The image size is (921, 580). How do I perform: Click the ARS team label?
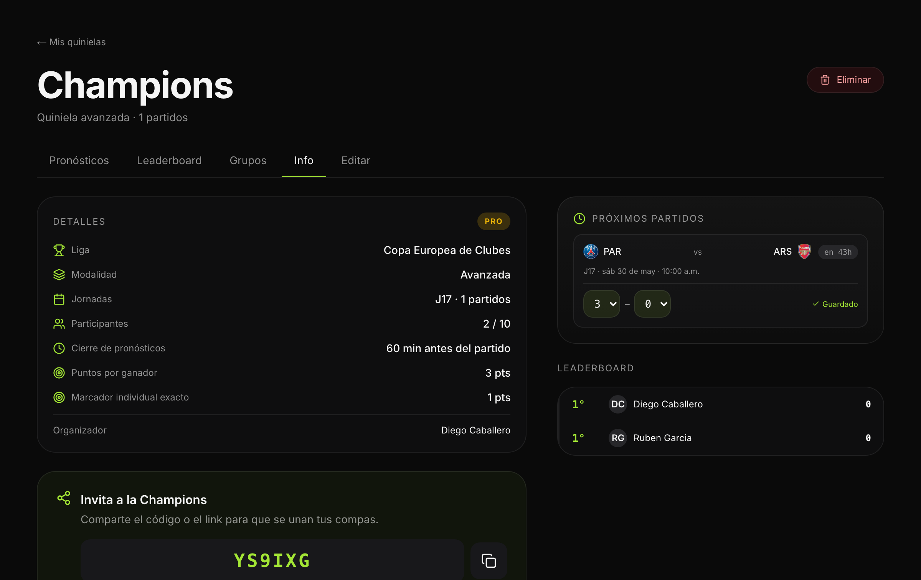[782, 252]
